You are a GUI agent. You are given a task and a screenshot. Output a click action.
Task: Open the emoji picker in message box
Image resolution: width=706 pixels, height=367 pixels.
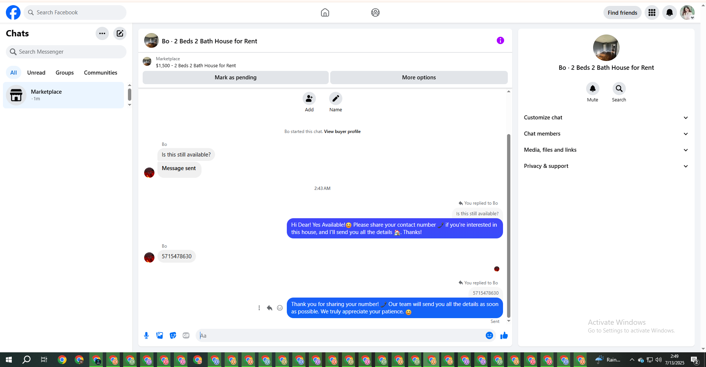click(x=489, y=335)
